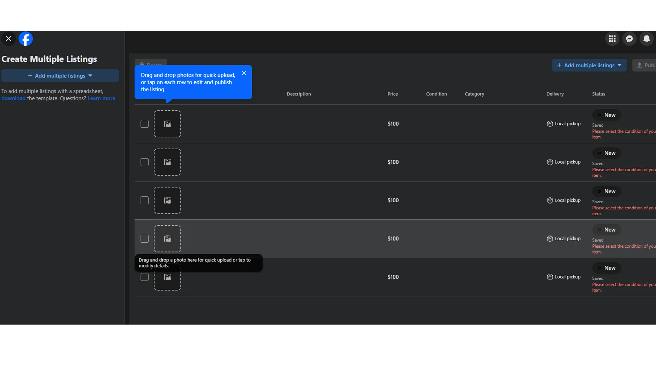Image resolution: width=656 pixels, height=369 pixels.
Task: Tick the fifth listing row checkbox
Action: click(145, 277)
